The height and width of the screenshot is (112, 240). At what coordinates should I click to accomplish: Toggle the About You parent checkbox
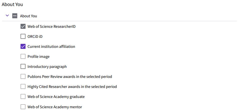(x=15, y=16)
